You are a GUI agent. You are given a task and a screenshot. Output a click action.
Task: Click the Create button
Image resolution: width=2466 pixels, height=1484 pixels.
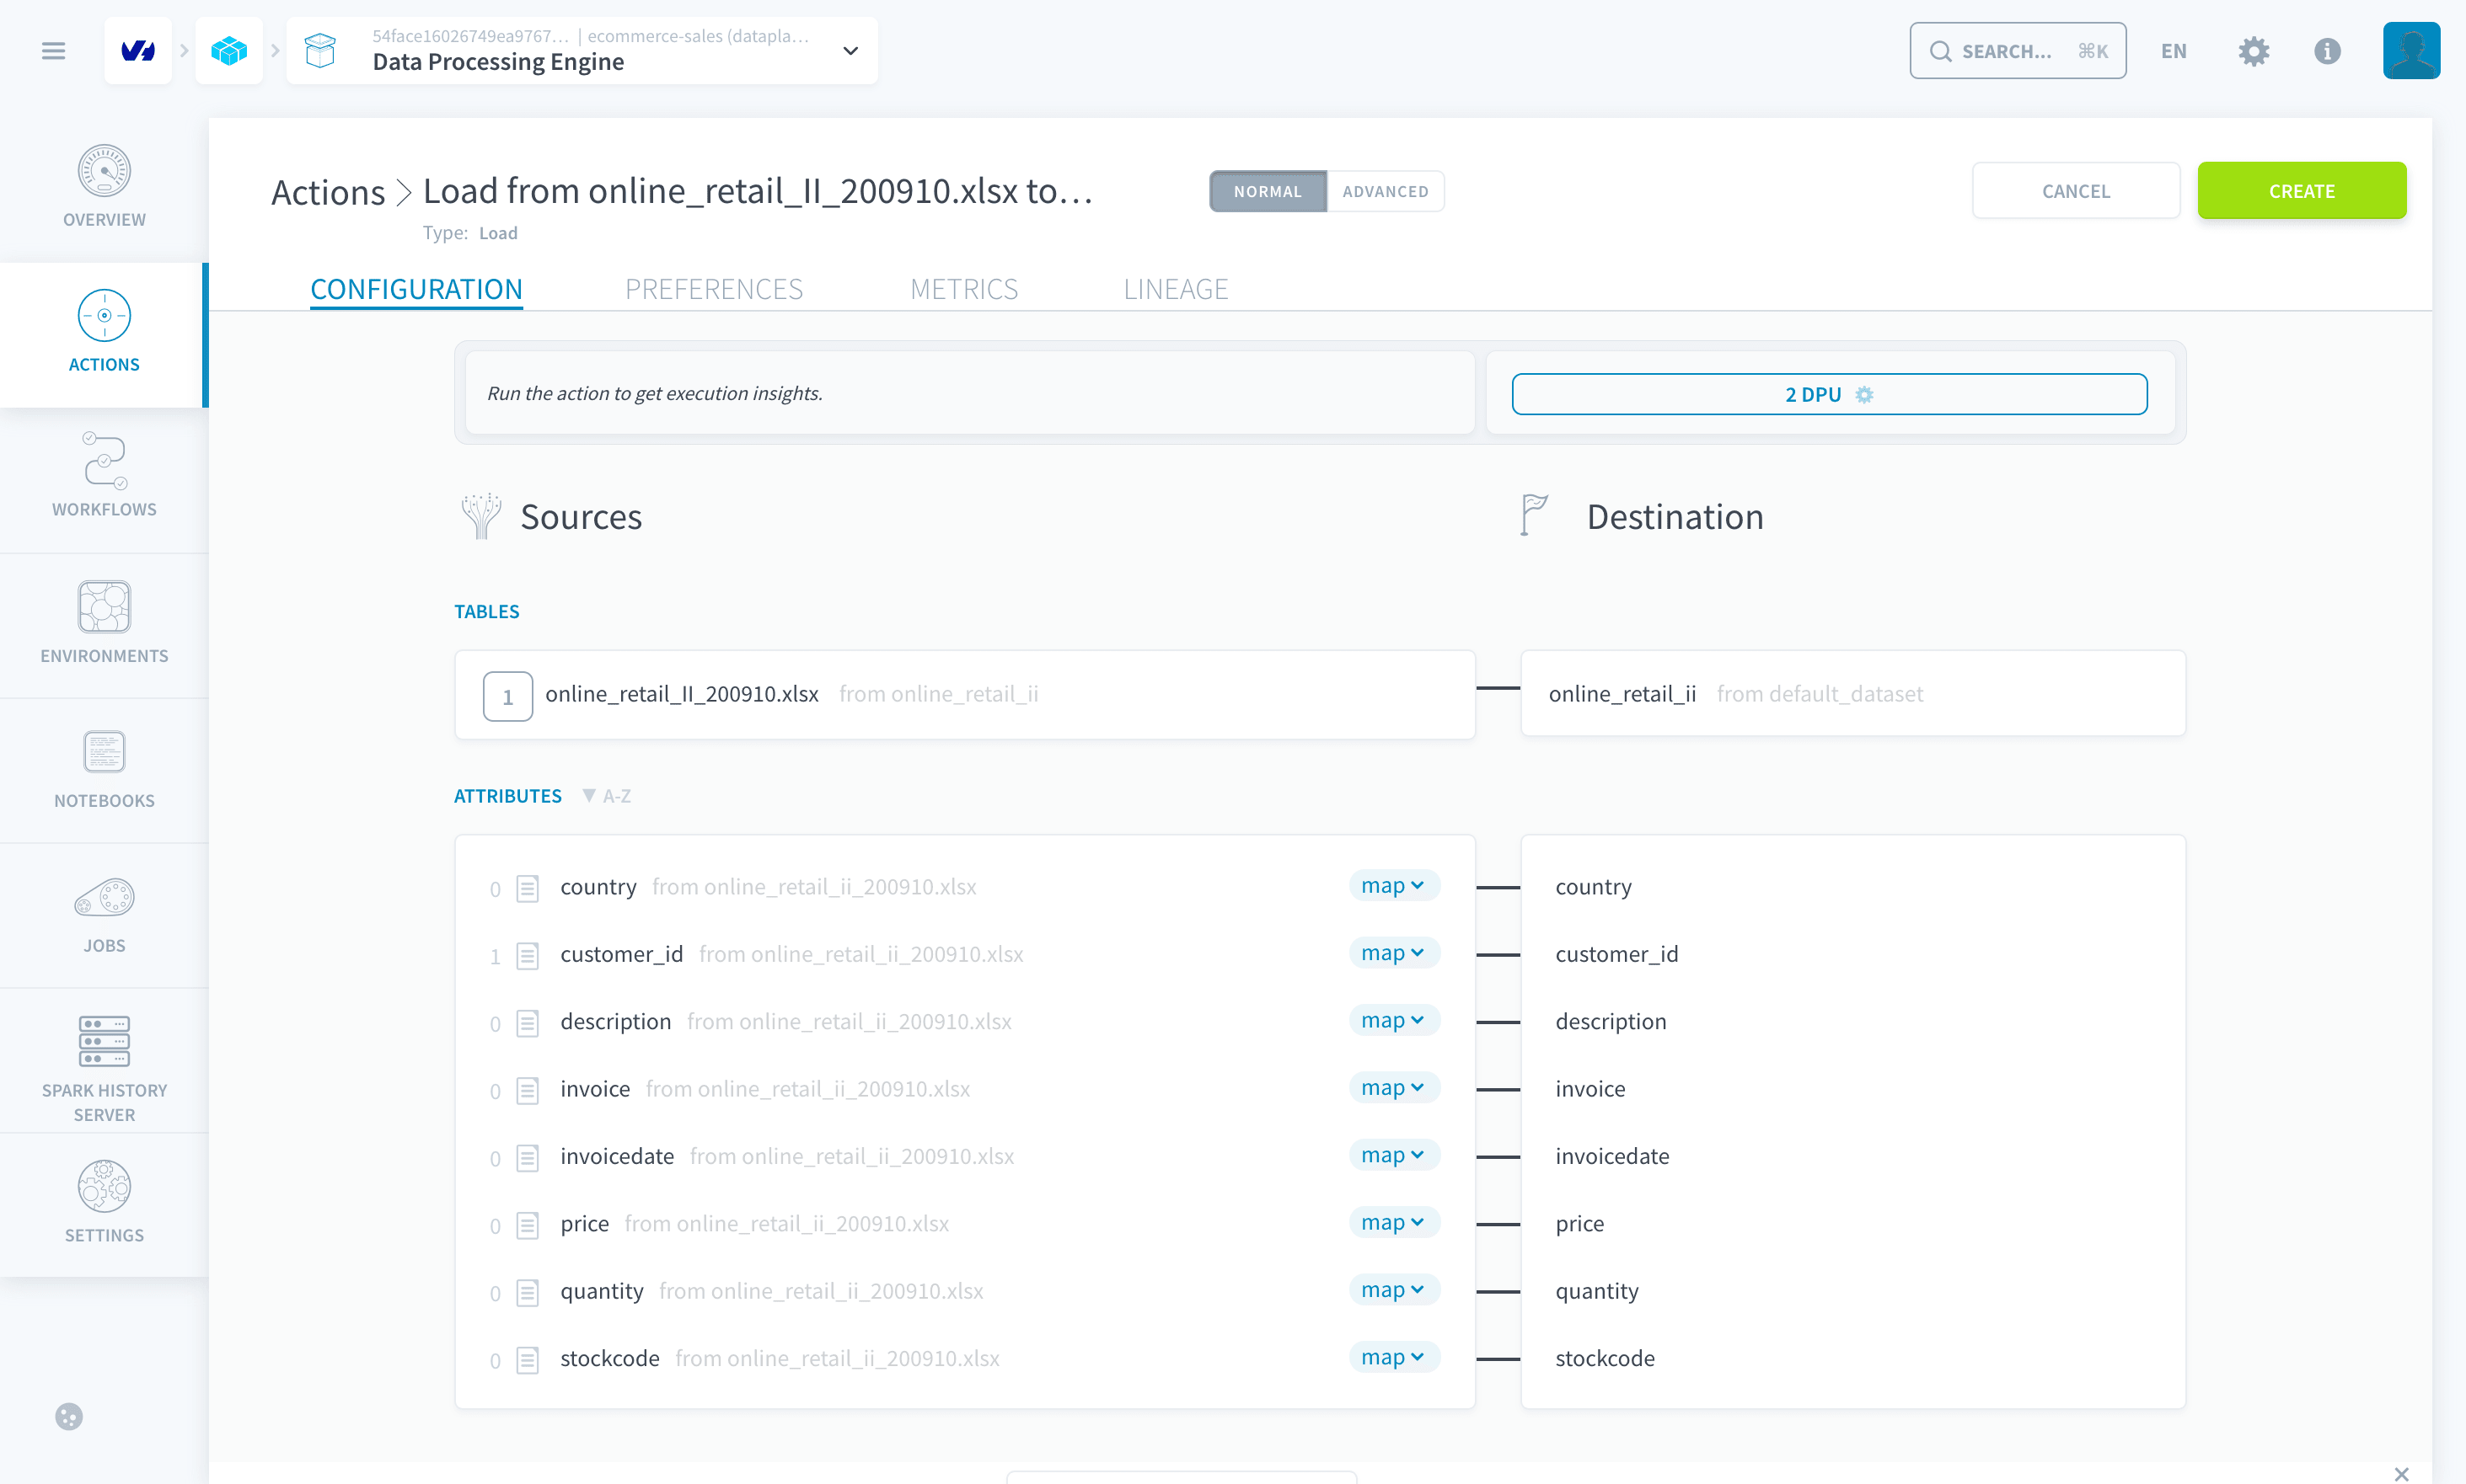click(x=2301, y=191)
